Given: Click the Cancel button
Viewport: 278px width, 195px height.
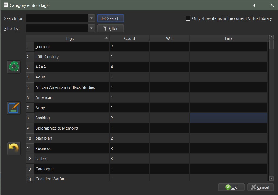Looking at the screenshot, I should pyautogui.click(x=260, y=187).
